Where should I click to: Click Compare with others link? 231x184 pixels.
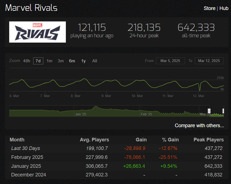point(199,126)
